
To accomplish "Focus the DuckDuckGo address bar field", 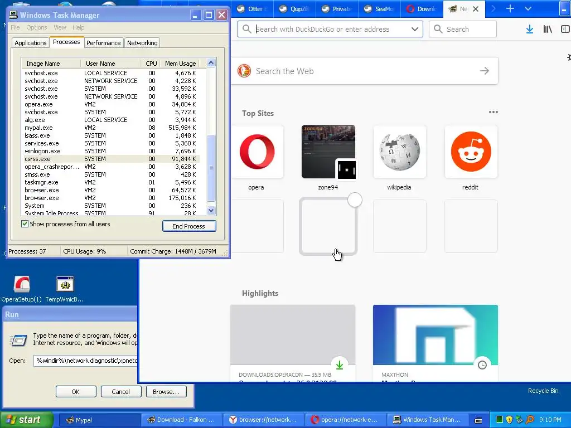I will point(331,29).
